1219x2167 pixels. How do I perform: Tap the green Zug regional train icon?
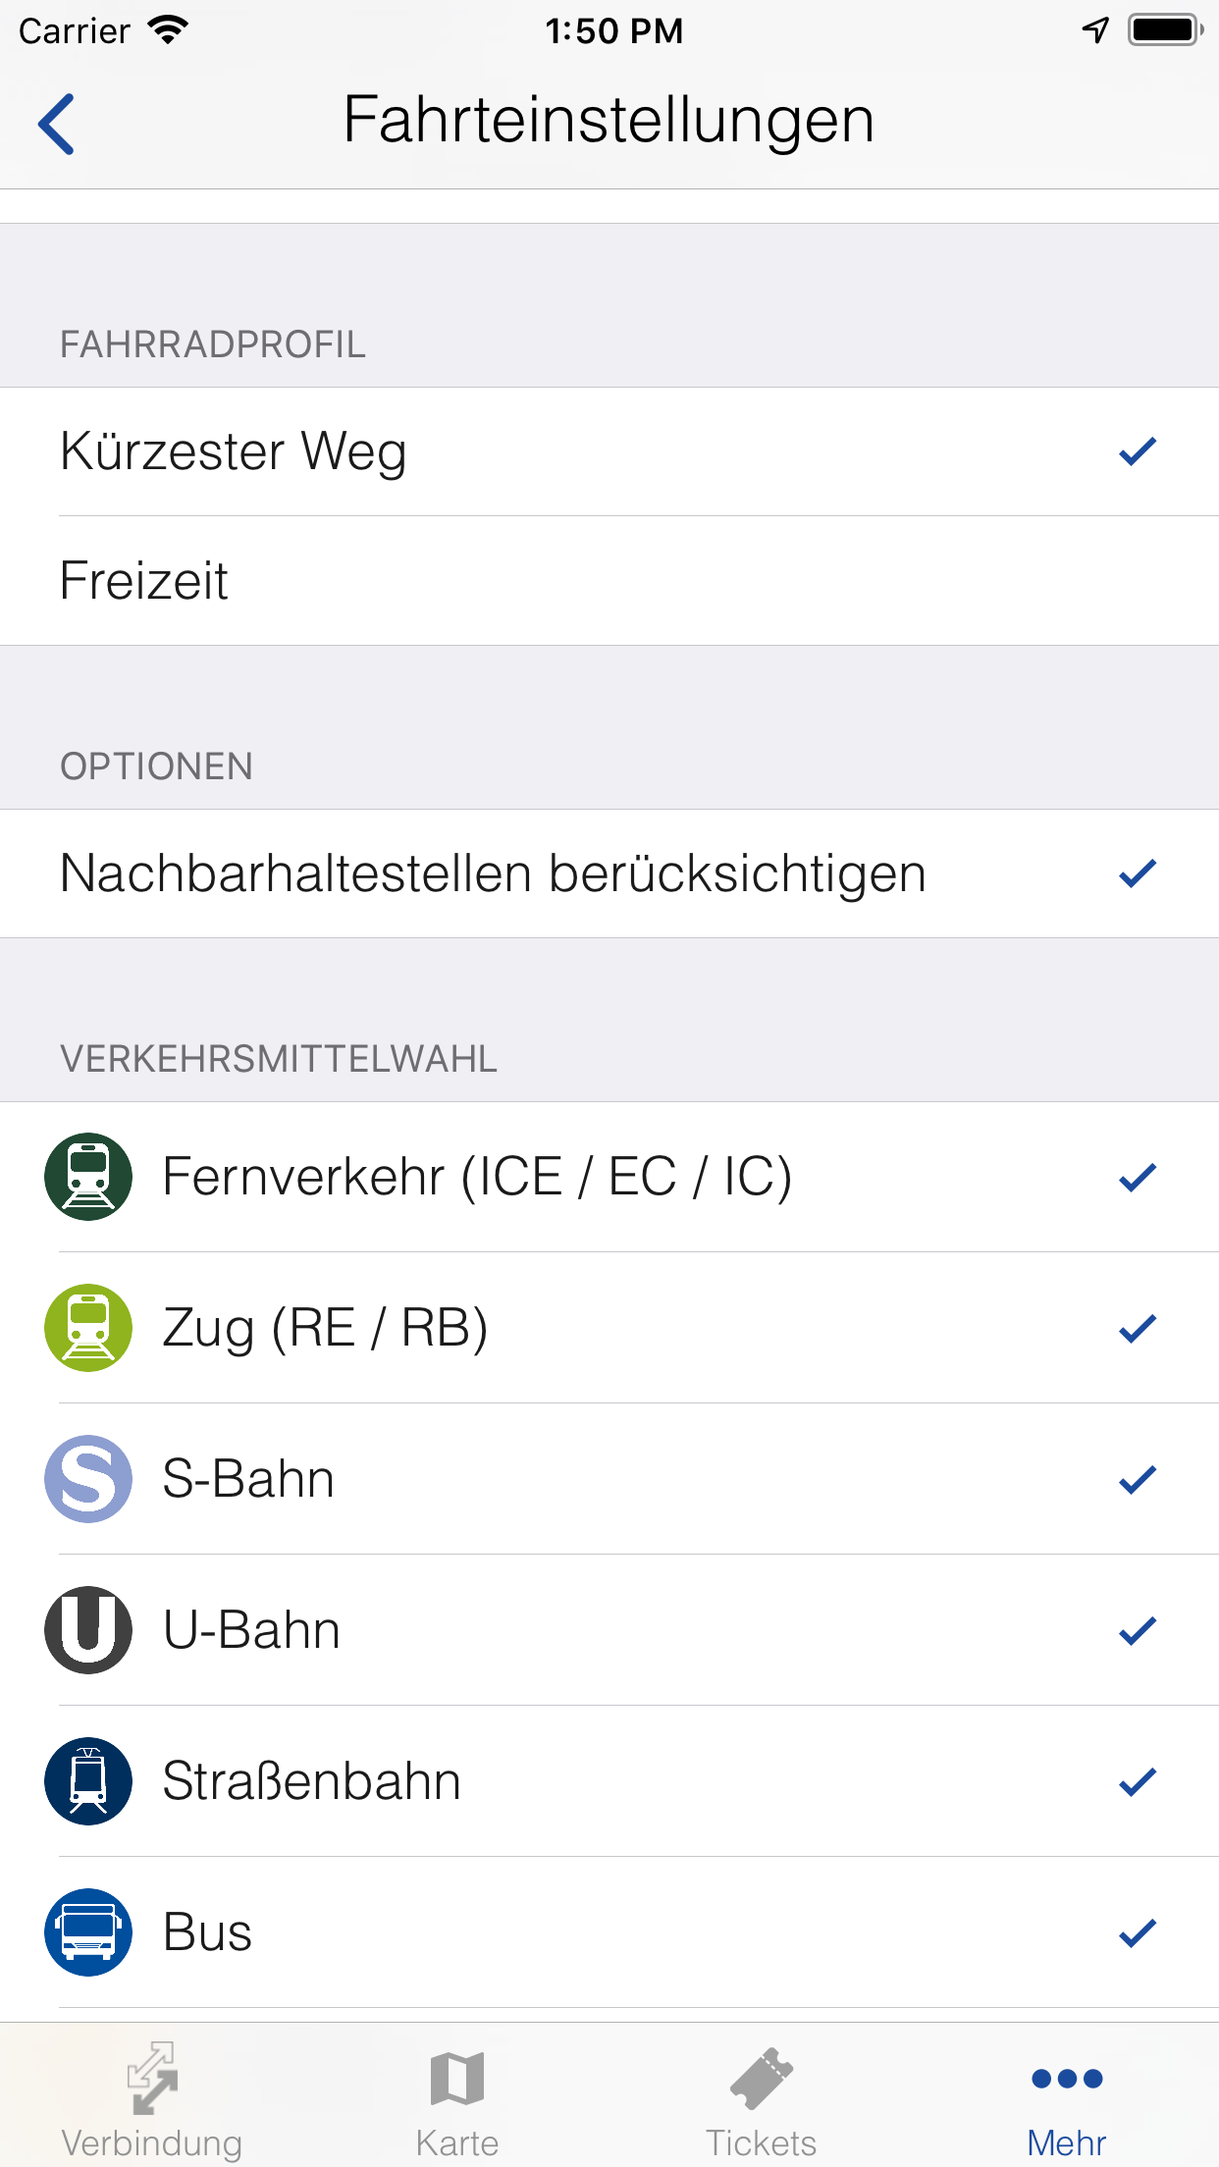[88, 1328]
